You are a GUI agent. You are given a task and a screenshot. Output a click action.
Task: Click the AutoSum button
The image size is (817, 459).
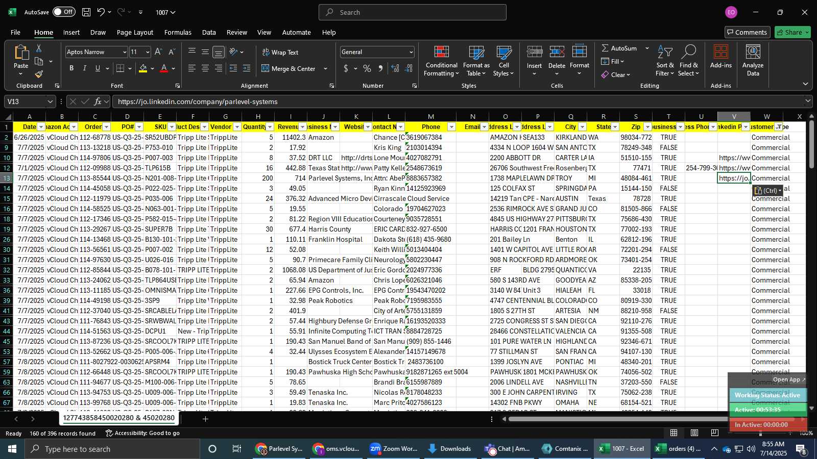click(x=619, y=48)
